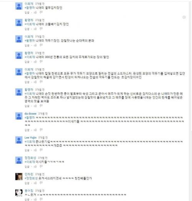Click the +황명하 mention in da dosee's comment
192x201 pixels.
[x=30, y=118]
